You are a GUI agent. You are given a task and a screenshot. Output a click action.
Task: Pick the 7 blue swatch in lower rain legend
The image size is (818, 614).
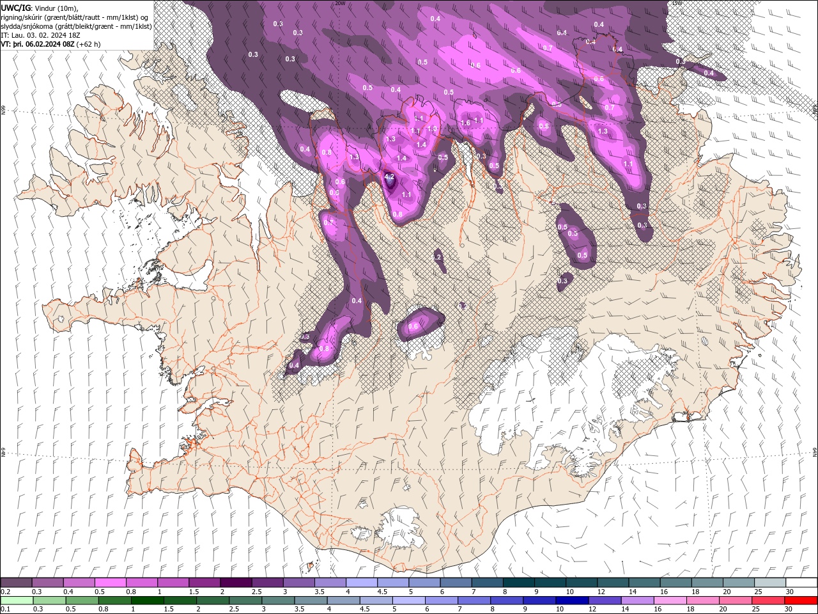pyautogui.click(x=474, y=601)
